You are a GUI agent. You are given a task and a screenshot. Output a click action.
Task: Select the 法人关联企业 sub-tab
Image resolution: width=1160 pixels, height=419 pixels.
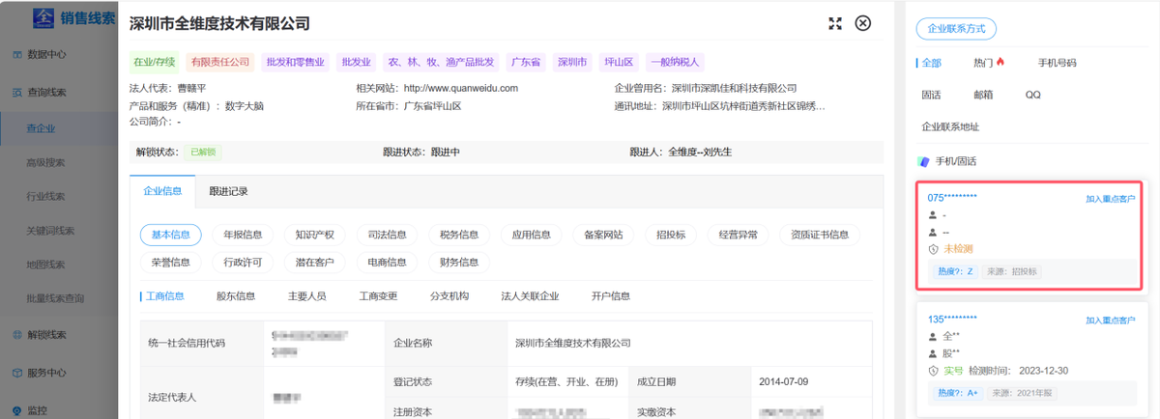coord(530,296)
